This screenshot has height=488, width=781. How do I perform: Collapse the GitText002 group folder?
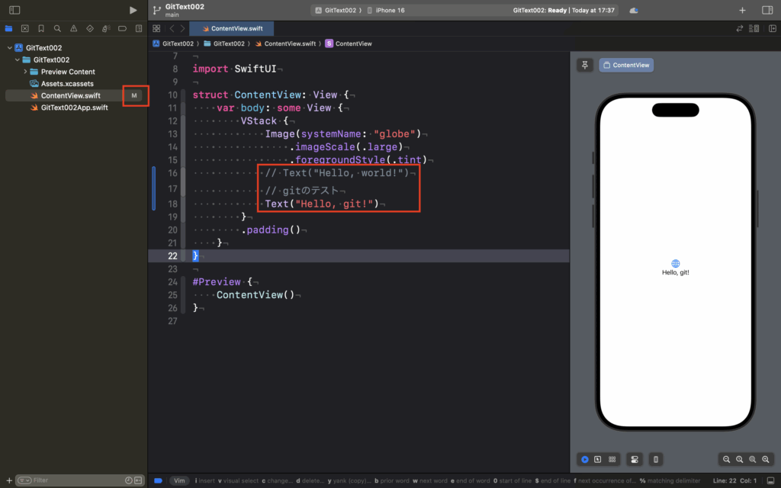[18, 59]
